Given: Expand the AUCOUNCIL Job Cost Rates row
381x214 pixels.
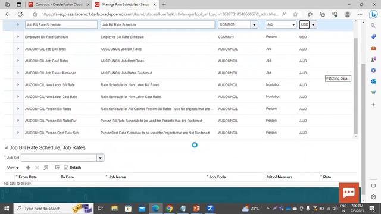Looking at the screenshot, I should click(18, 61).
